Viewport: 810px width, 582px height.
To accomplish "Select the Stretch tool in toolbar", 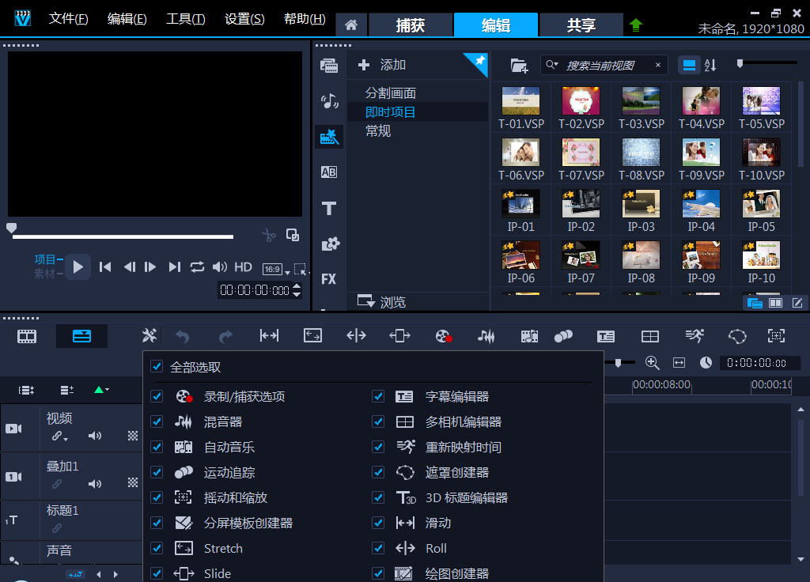I will [312, 335].
